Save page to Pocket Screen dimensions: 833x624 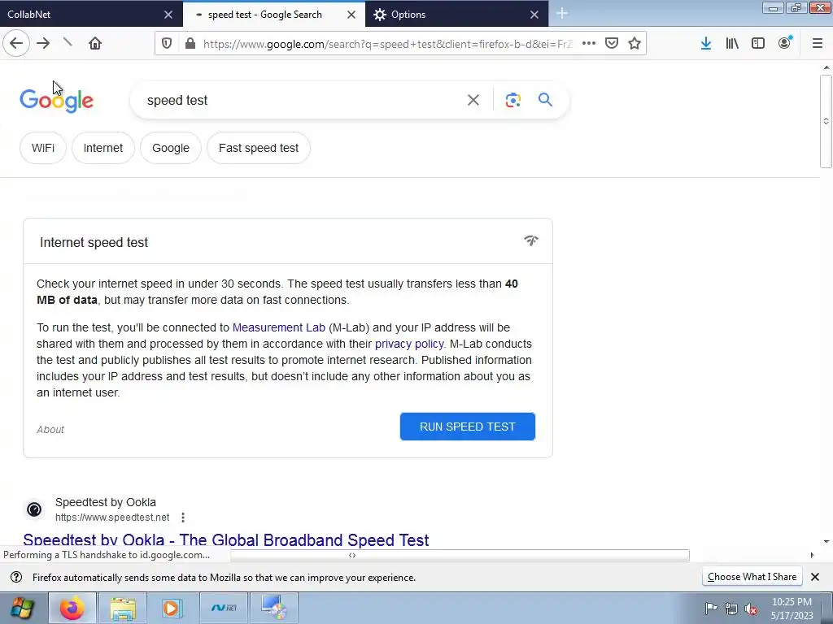pos(612,44)
